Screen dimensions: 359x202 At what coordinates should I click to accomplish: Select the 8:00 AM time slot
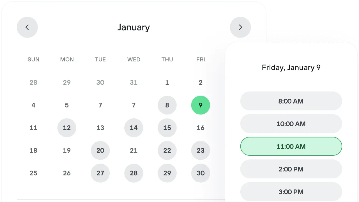[291, 101]
